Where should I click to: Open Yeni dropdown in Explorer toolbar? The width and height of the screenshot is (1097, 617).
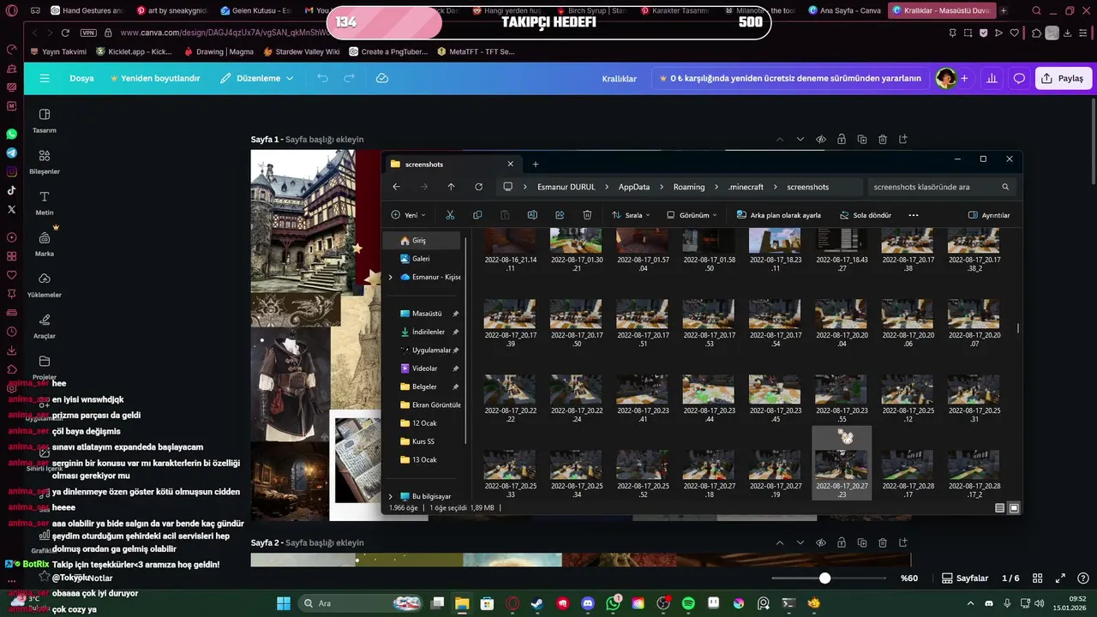click(x=409, y=215)
